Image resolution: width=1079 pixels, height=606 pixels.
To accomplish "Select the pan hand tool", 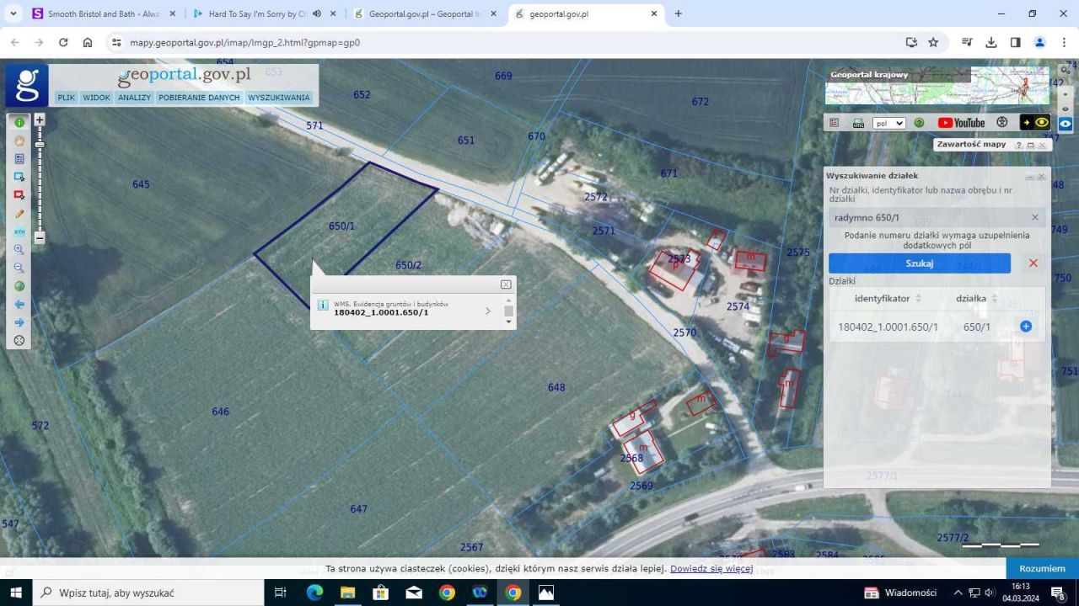I will [19, 141].
